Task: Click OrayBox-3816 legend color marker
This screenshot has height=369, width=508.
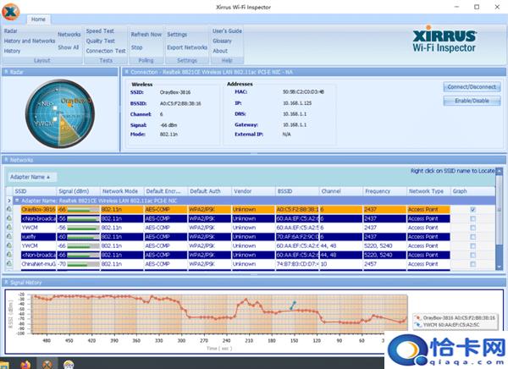Action: [x=417, y=317]
